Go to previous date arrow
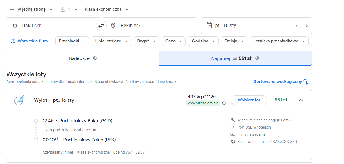Screen dimensions: 344x164 297,26
